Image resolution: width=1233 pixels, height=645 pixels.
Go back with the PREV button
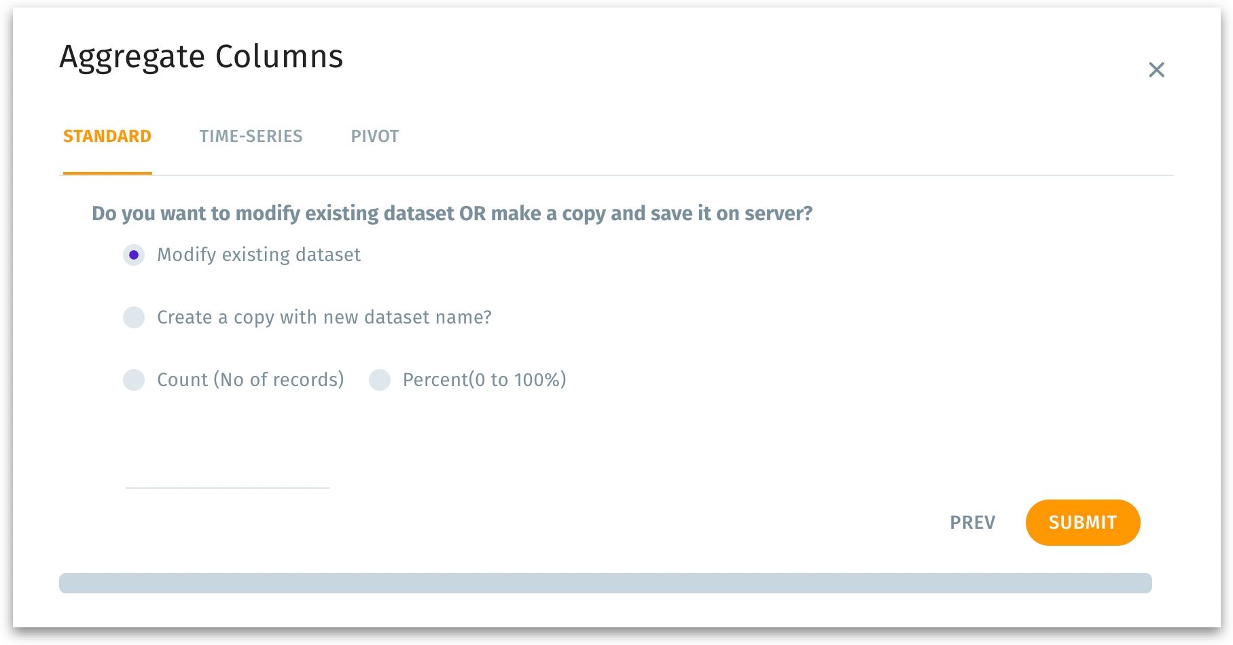pyautogui.click(x=972, y=523)
